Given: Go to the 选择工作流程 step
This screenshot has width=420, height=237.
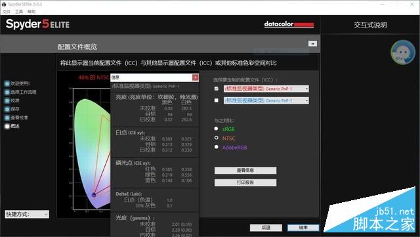Looking at the screenshot, I should (20, 92).
